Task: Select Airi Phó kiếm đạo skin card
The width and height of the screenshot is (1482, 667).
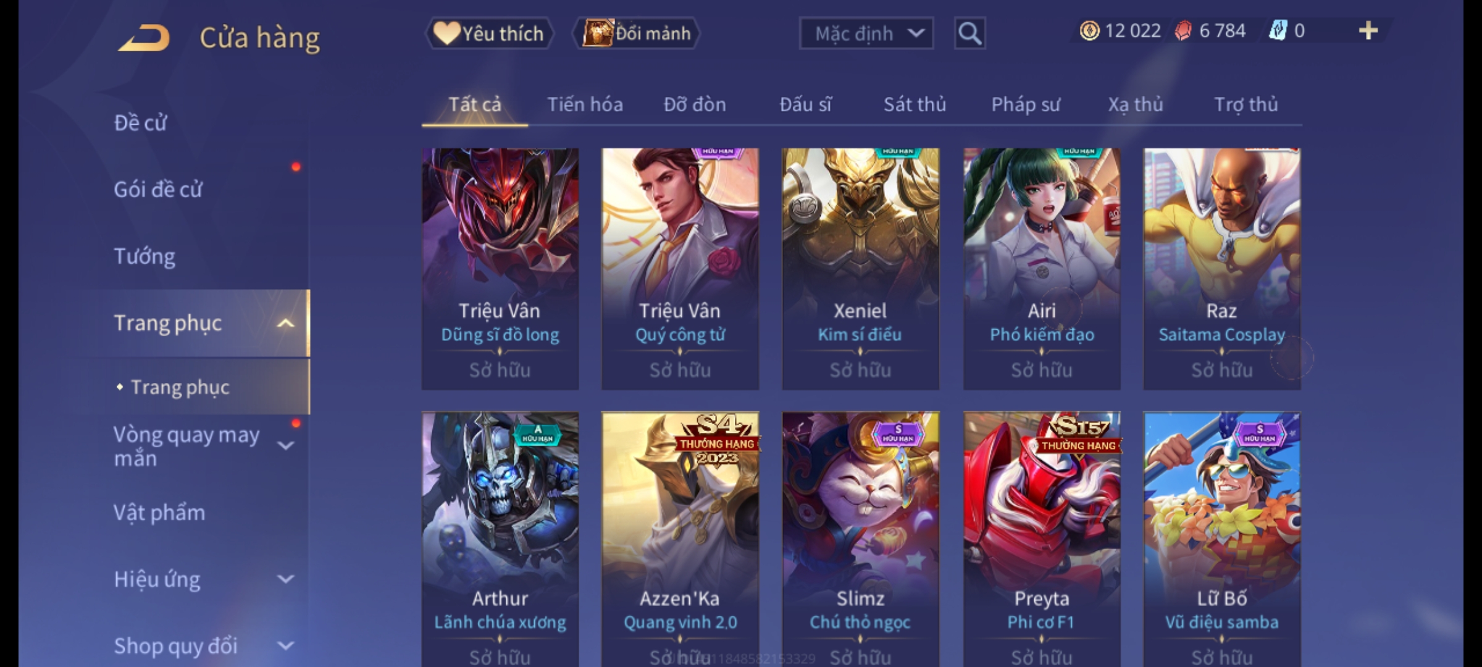Action: tap(1042, 269)
